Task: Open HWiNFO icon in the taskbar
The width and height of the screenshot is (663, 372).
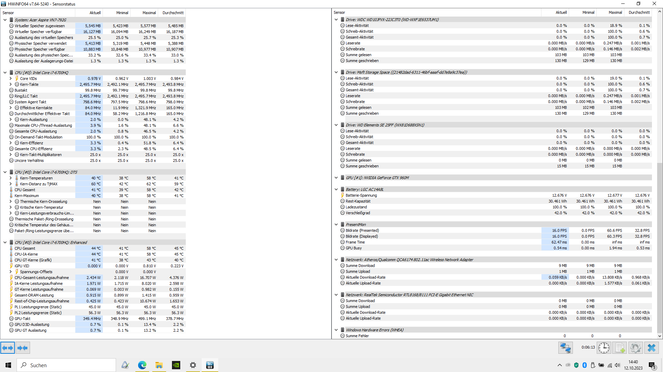Action: [210, 365]
